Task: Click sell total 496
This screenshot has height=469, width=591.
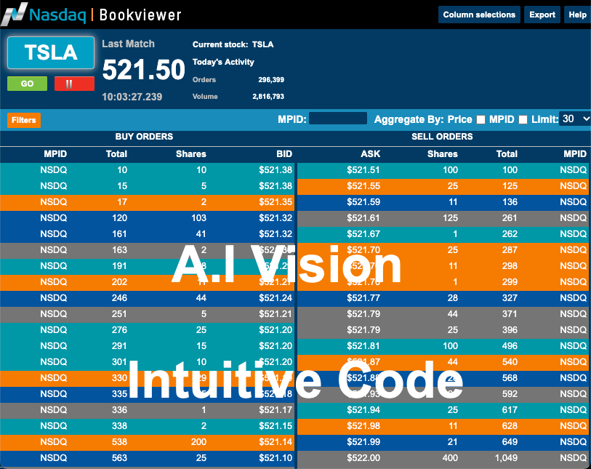Action: pyautogui.click(x=510, y=346)
